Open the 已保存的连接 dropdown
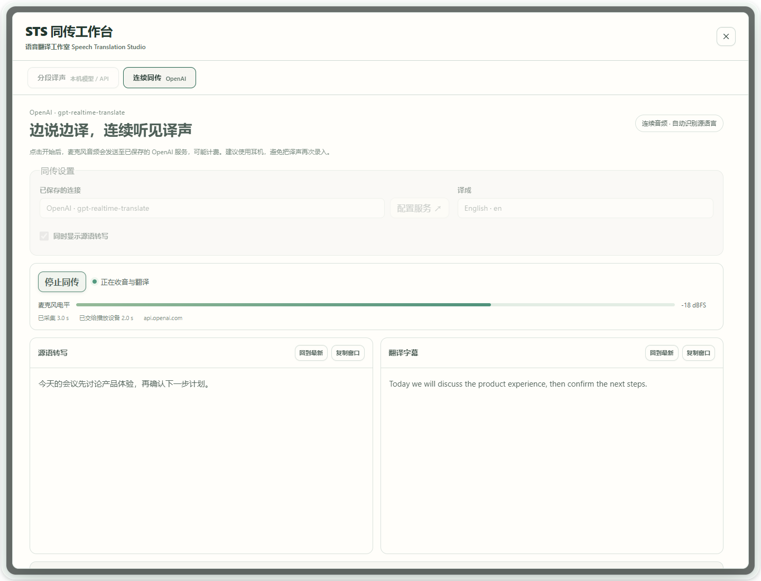761x581 pixels. 212,208
